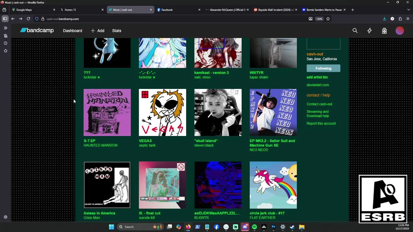Open the Windows Start menu
The width and height of the screenshot is (413, 232).
pos(111,227)
